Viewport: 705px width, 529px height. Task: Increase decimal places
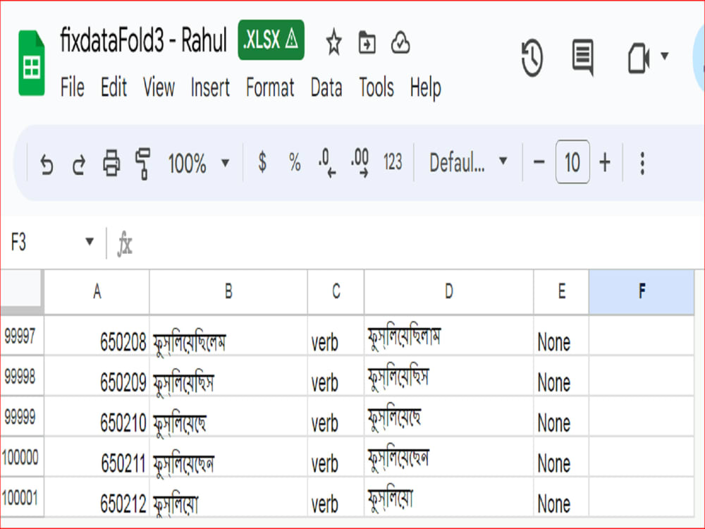click(x=360, y=163)
